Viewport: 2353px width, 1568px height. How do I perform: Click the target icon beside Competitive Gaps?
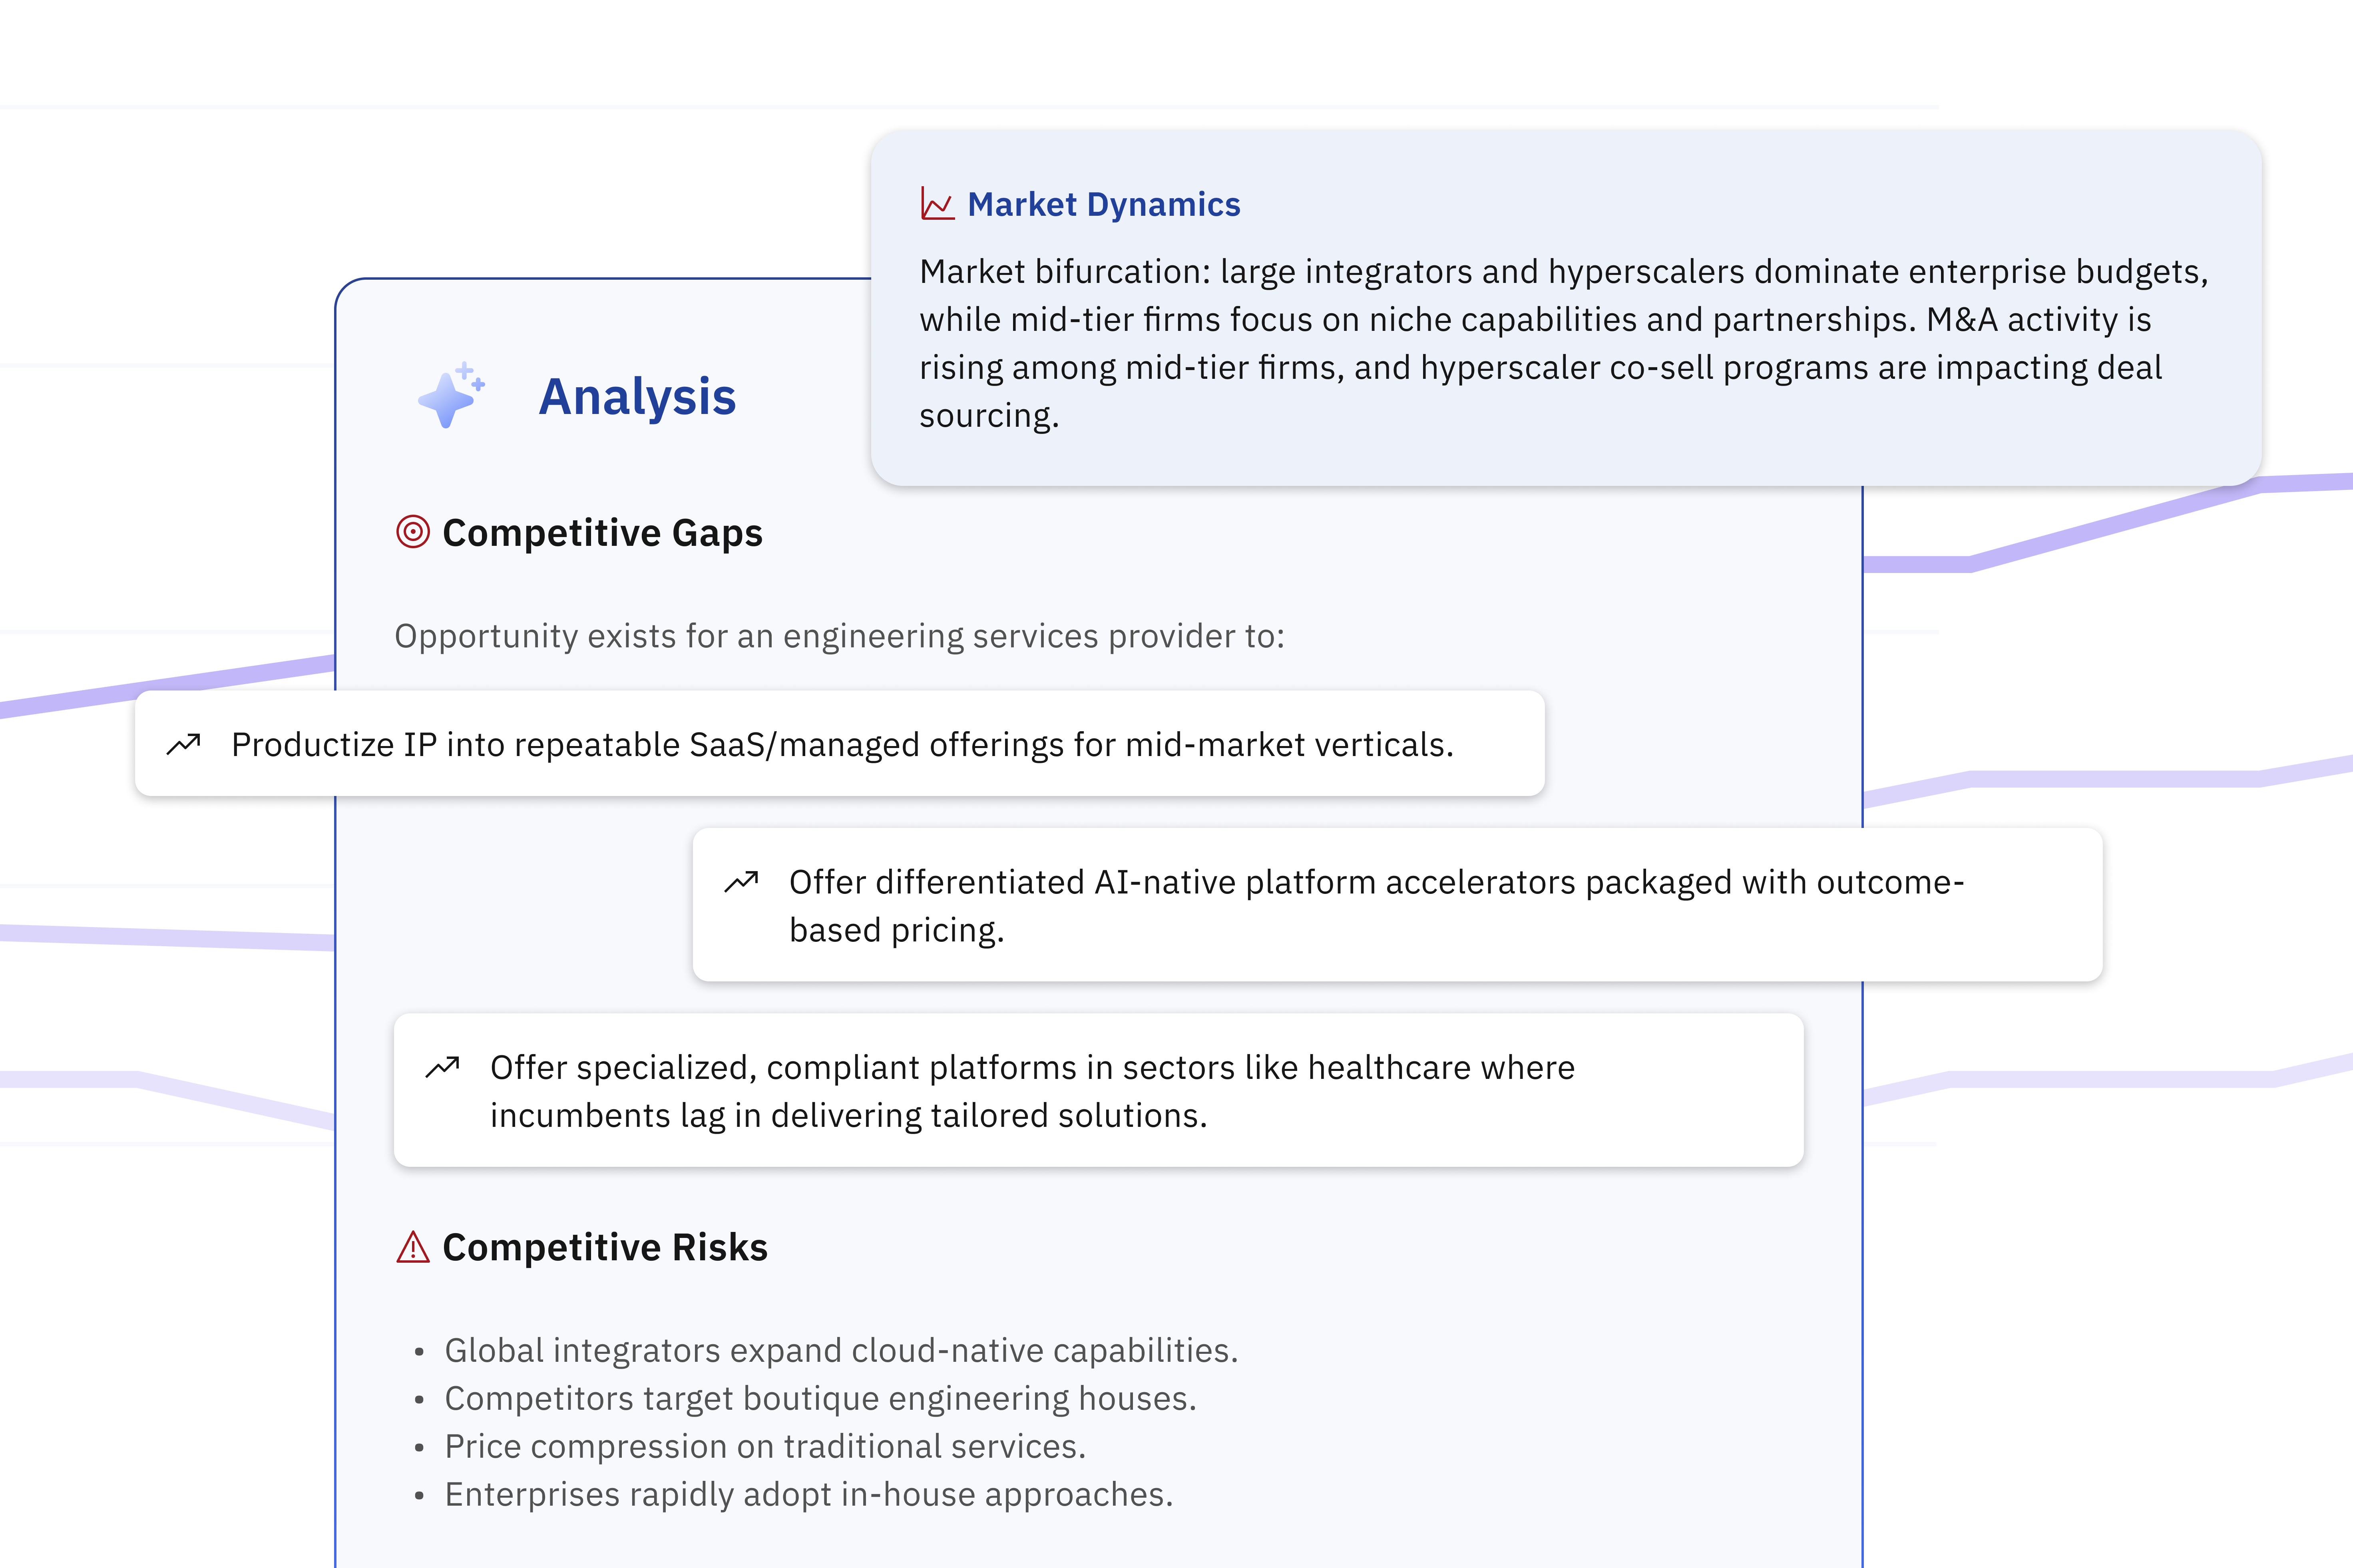click(x=413, y=532)
